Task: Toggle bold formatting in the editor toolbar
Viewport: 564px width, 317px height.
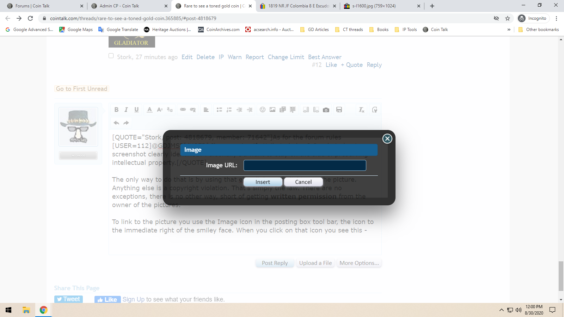Action: [116, 110]
